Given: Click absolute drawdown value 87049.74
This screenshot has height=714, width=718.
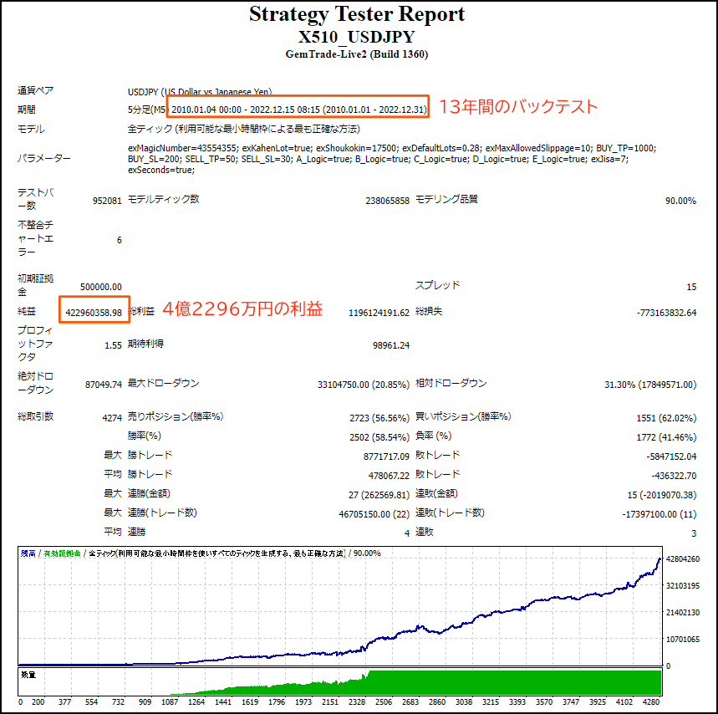Looking at the screenshot, I should coord(104,385).
